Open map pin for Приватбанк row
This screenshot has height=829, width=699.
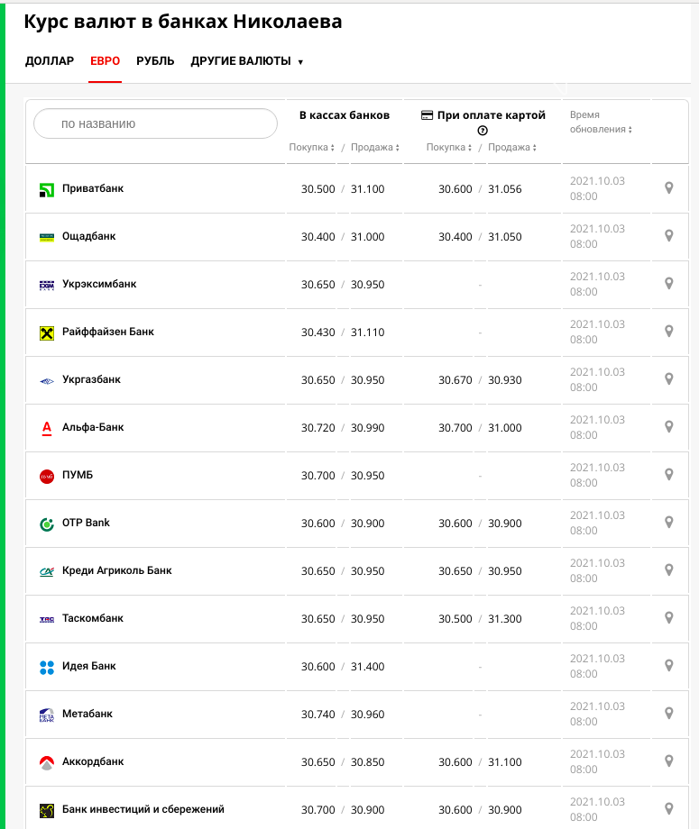click(x=669, y=188)
